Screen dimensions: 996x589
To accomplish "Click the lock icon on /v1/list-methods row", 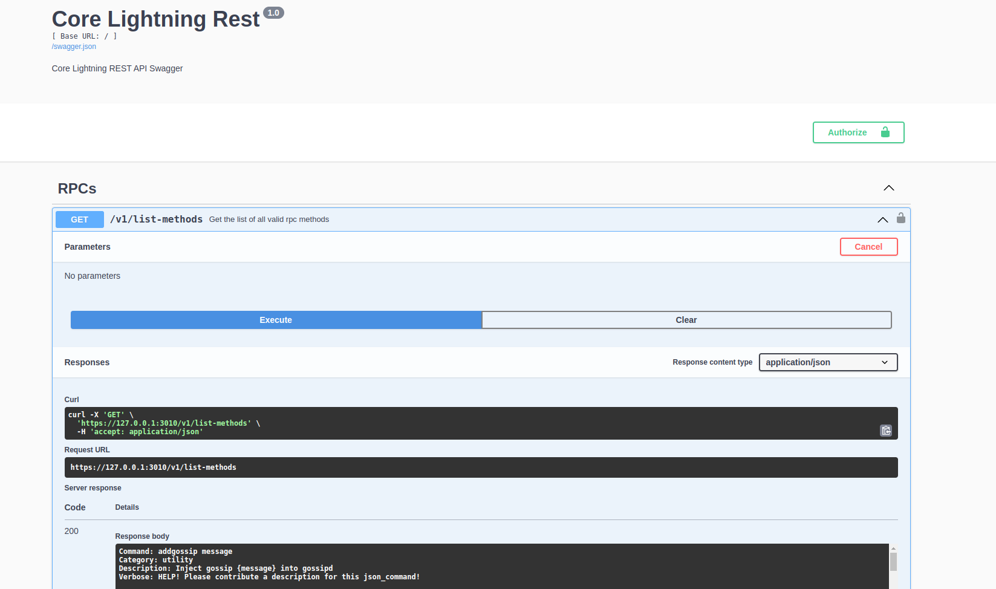I will [900, 218].
